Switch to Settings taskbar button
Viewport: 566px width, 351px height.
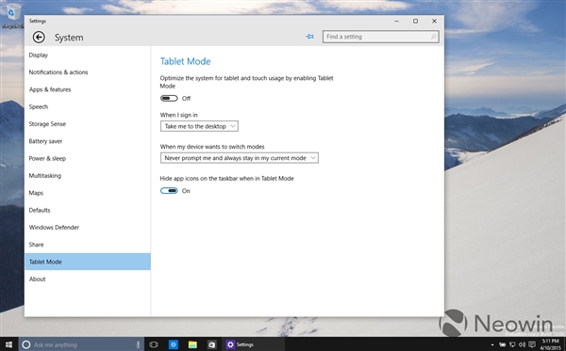[253, 344]
